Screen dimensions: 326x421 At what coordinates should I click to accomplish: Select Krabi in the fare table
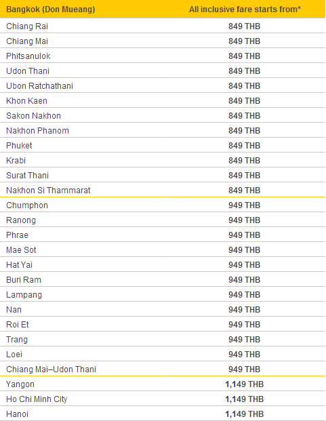pos(16,161)
